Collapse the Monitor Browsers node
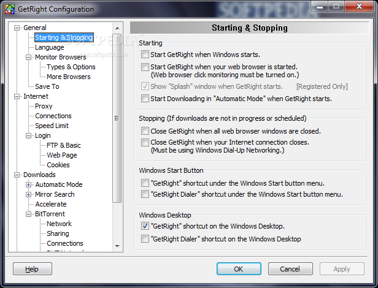This screenshot has width=378, height=288. [28, 57]
